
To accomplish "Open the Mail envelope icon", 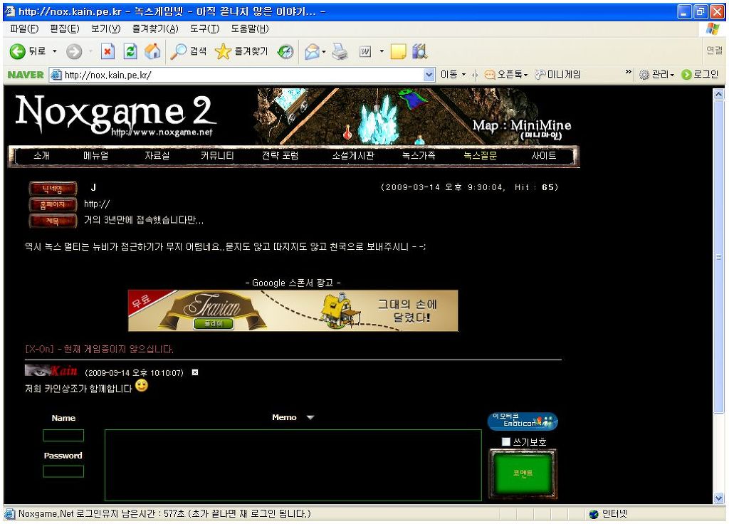I will 312,51.
